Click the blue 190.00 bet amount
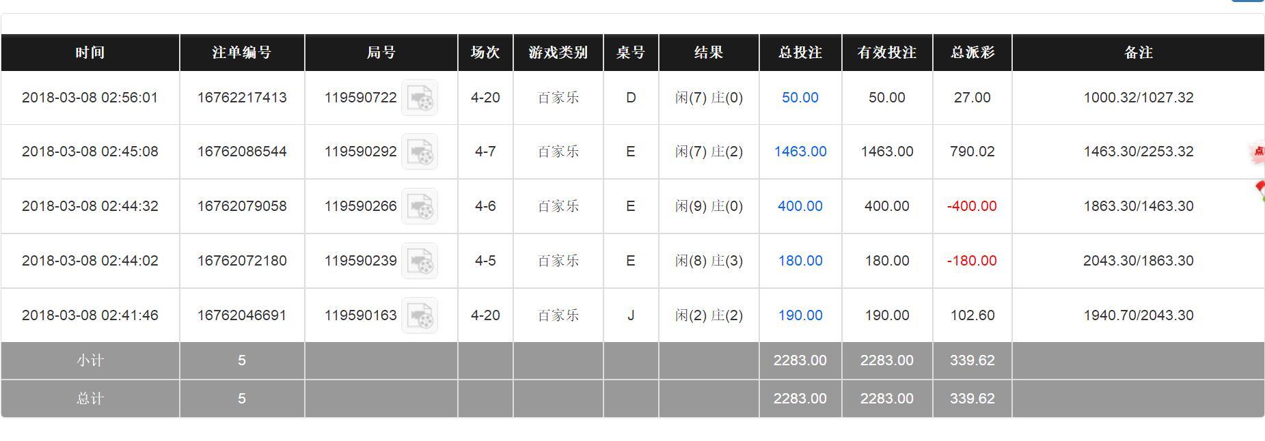This screenshot has width=1265, height=441. point(800,315)
